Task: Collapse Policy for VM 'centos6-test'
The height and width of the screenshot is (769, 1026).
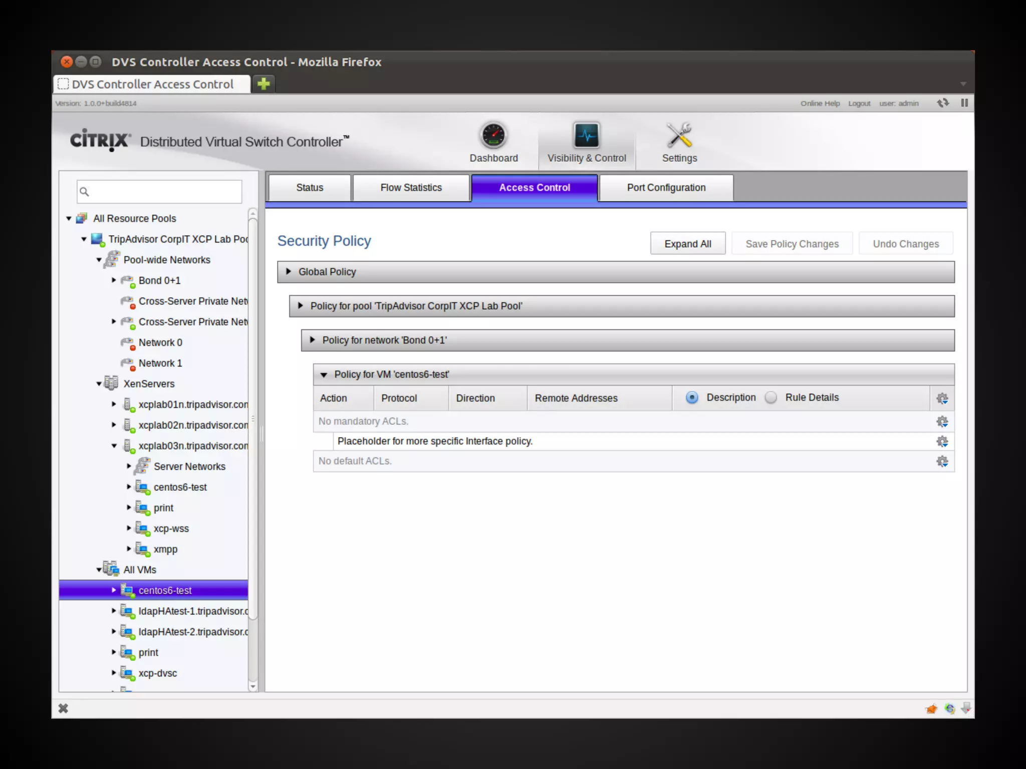Action: tap(324, 374)
